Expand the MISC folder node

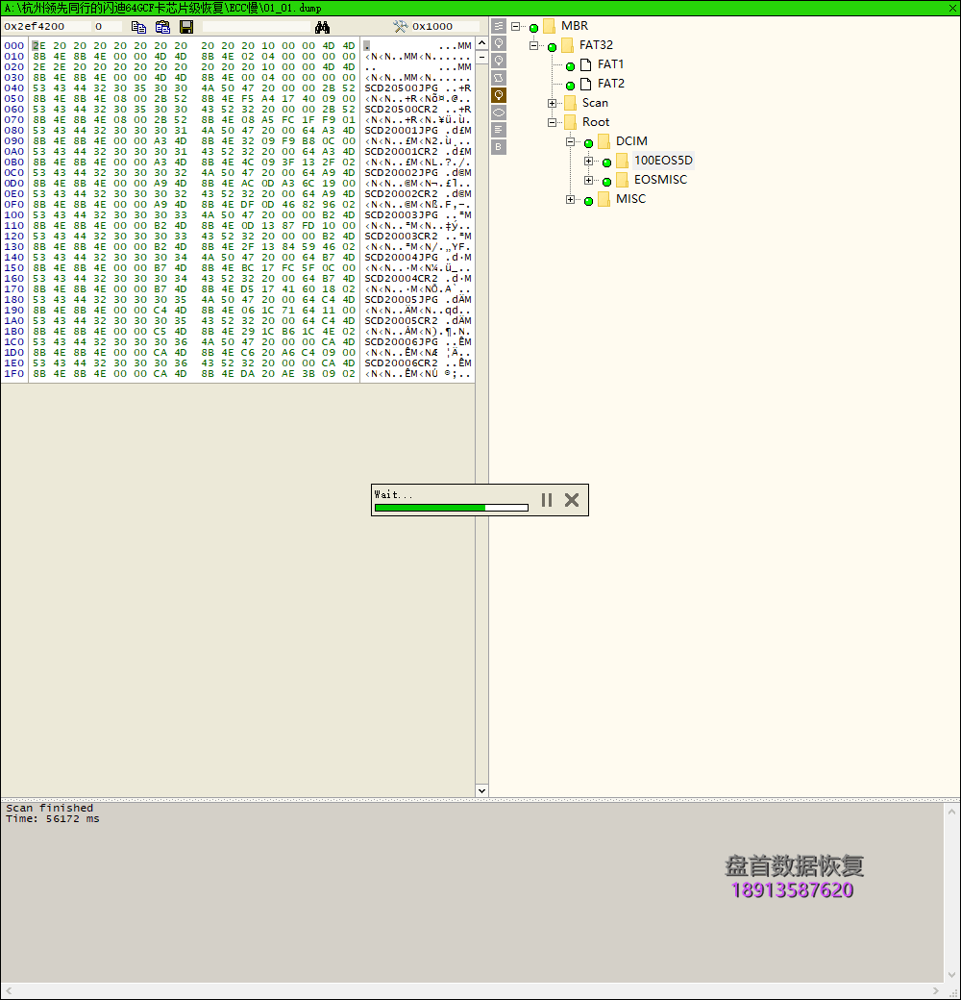click(571, 199)
